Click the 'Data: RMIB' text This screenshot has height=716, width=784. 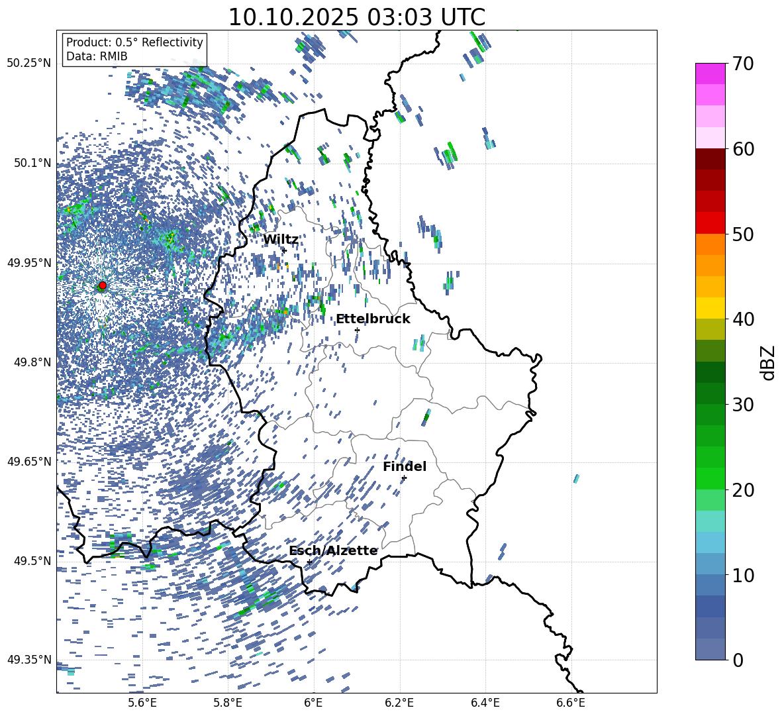pos(97,56)
